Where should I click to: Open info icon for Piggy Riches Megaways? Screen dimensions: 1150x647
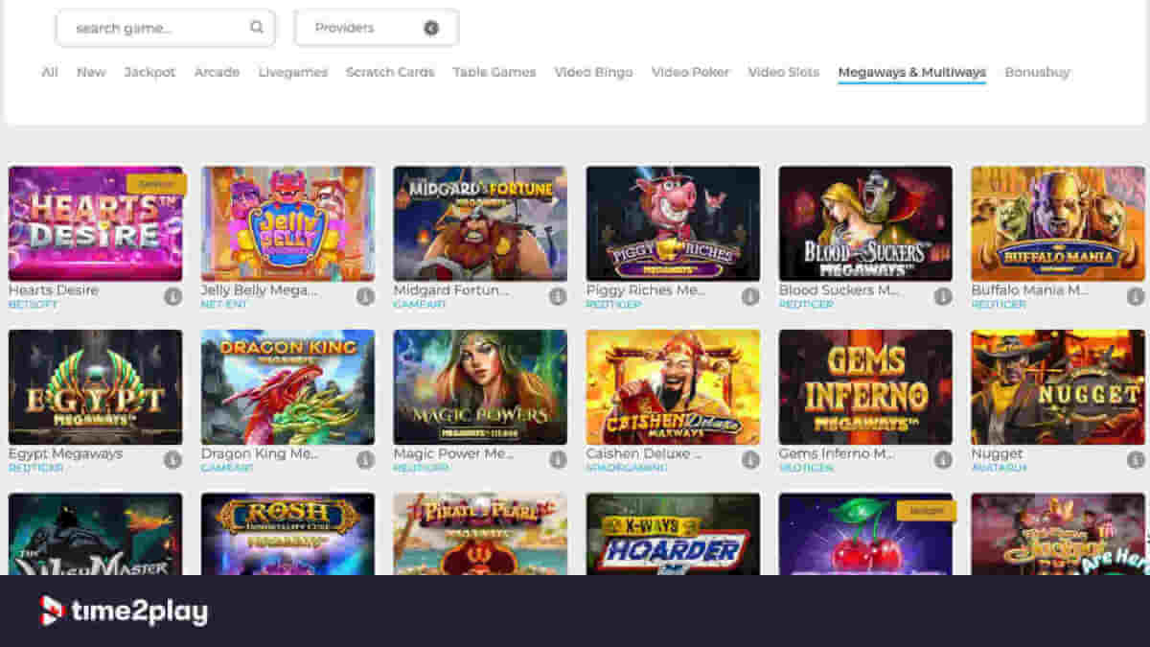pyautogui.click(x=750, y=296)
